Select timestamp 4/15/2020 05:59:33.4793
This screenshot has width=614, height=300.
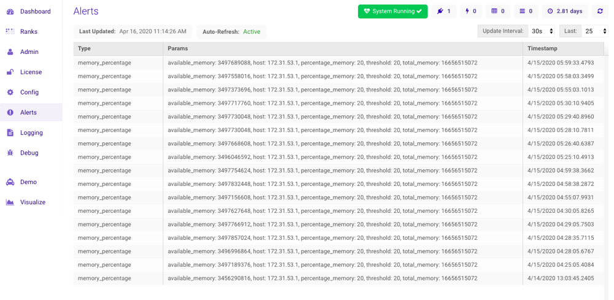click(561, 63)
